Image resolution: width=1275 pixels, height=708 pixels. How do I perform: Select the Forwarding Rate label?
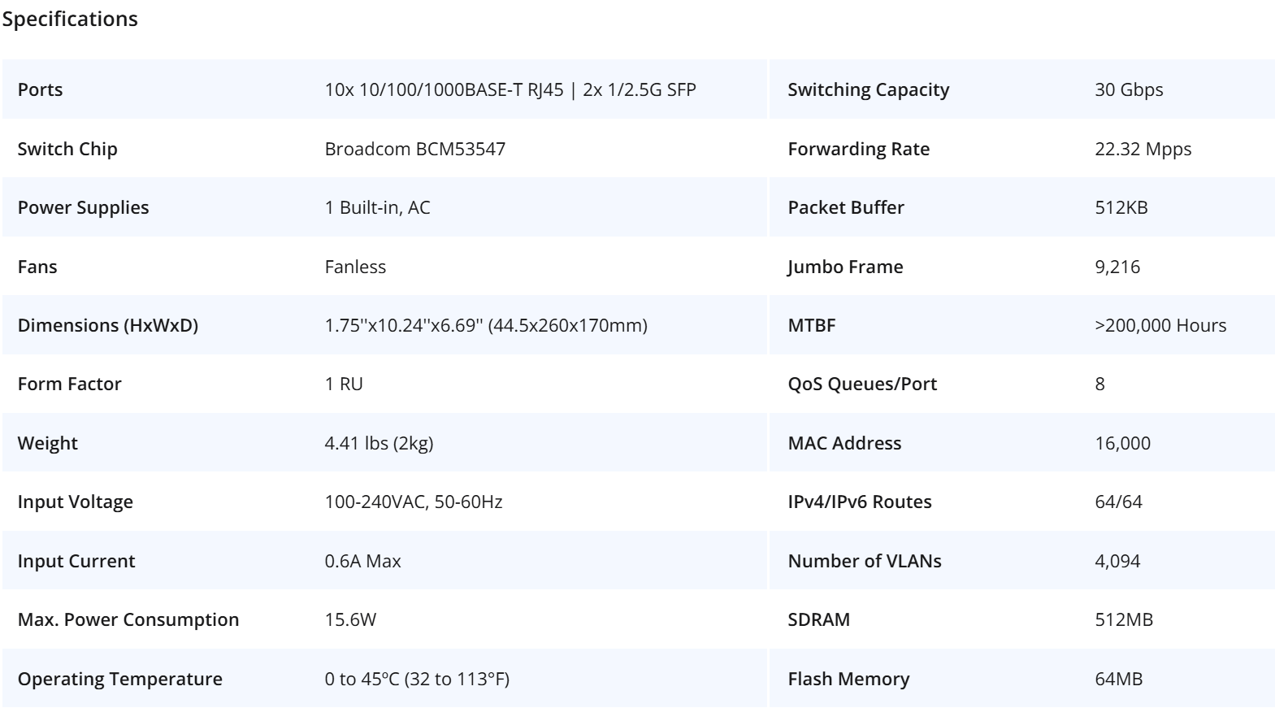click(x=859, y=149)
